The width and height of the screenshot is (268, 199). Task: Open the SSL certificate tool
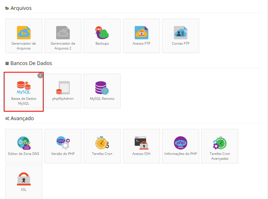click(x=24, y=182)
